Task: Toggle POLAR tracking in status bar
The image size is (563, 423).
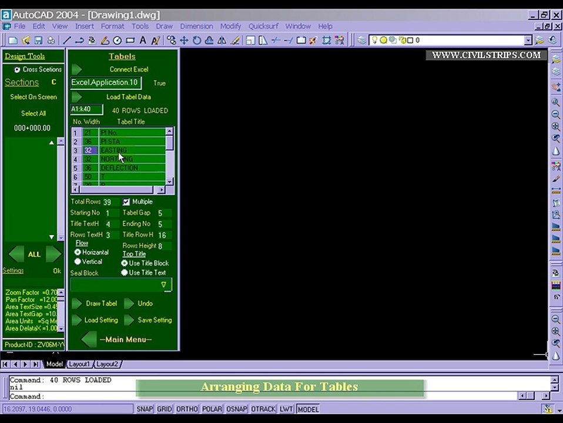Action: 212,409
